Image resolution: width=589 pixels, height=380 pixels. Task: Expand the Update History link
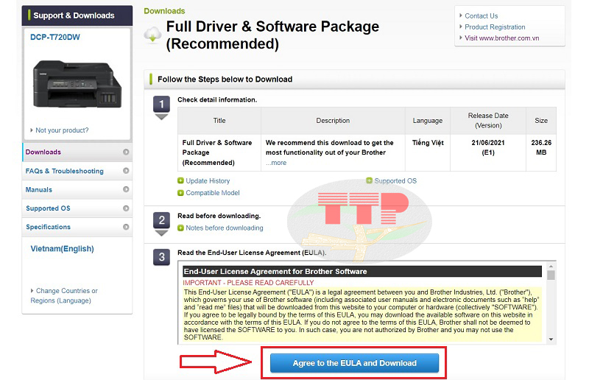pos(208,180)
